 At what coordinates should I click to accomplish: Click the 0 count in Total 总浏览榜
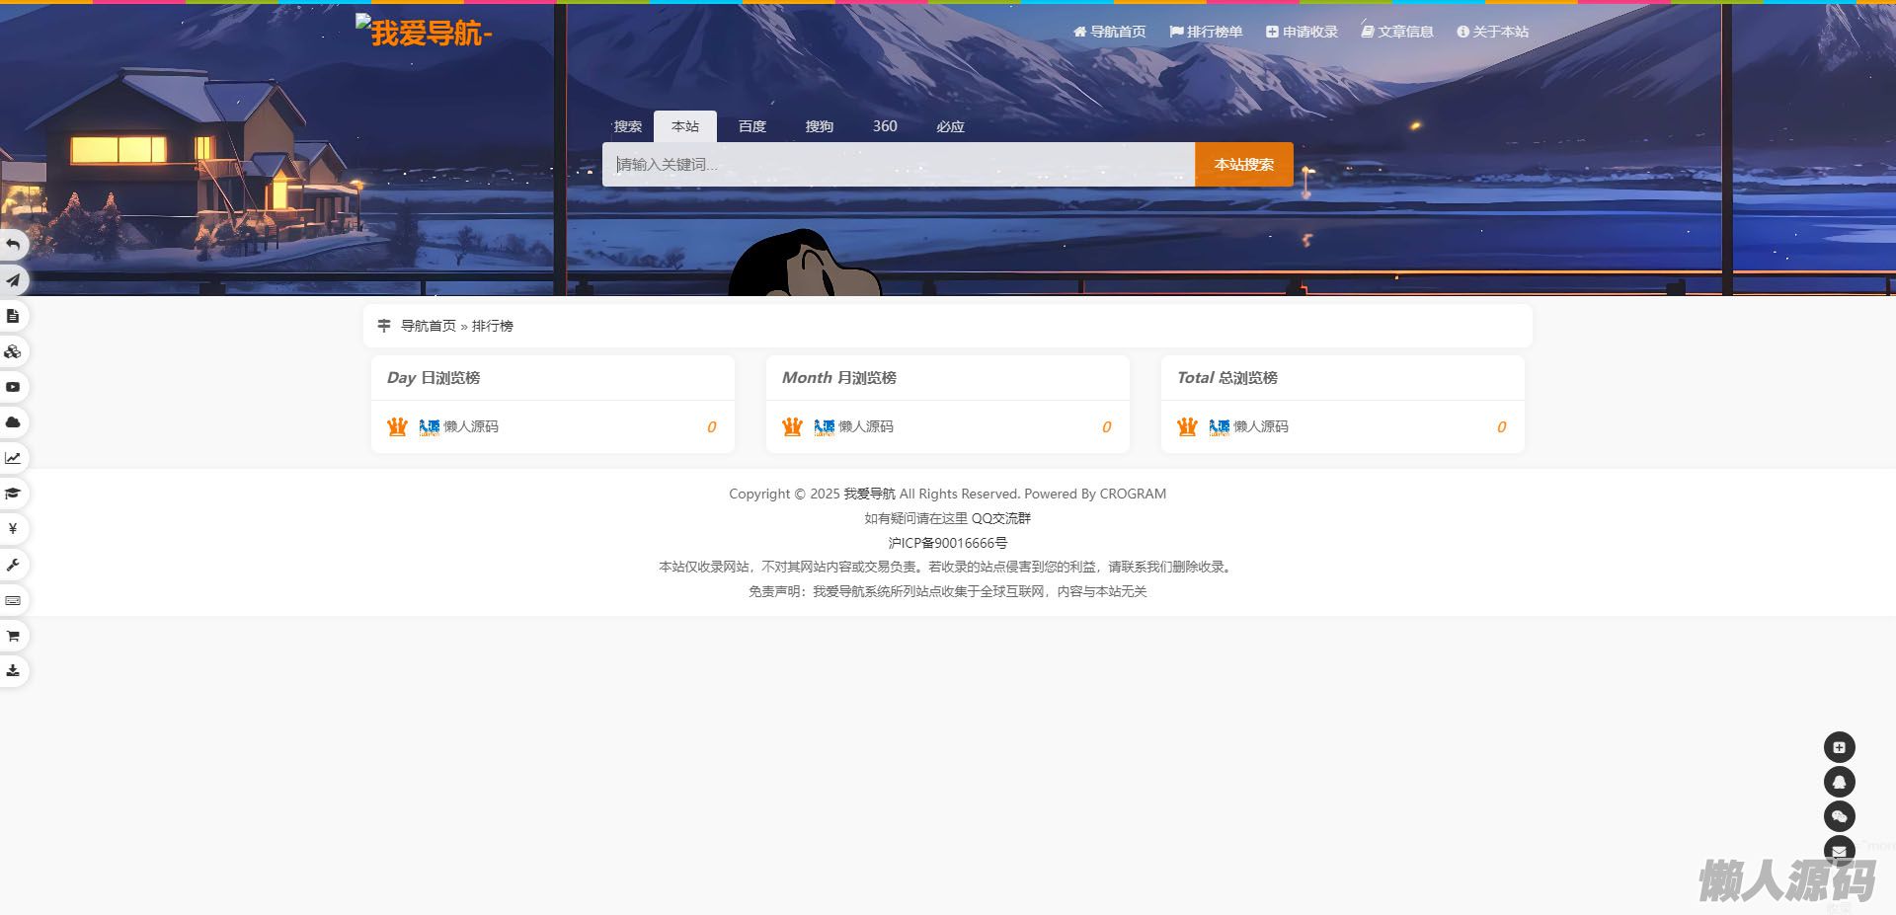1501,427
